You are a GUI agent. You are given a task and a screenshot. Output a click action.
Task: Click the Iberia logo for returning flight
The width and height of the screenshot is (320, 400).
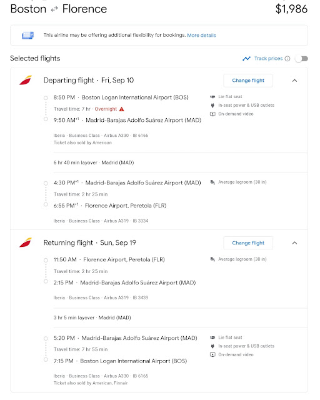pyautogui.click(x=26, y=242)
